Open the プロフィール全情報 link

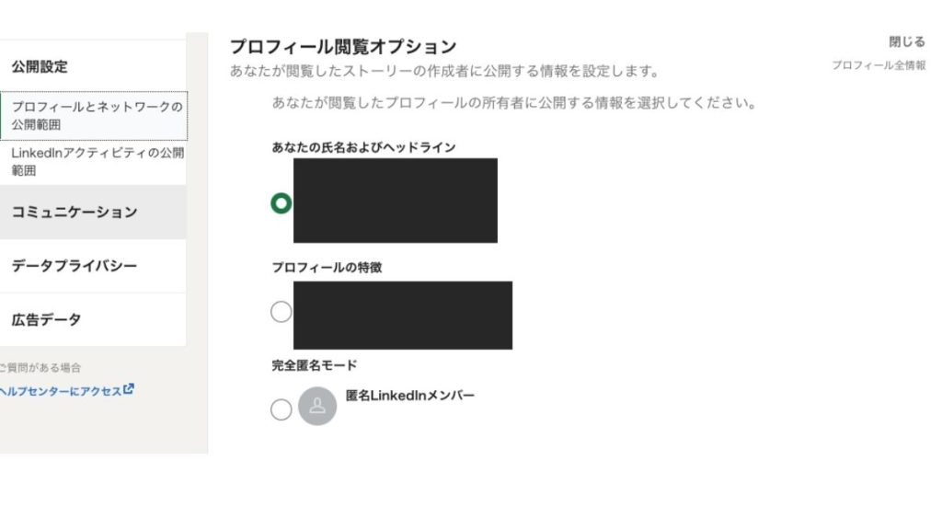pos(879,66)
